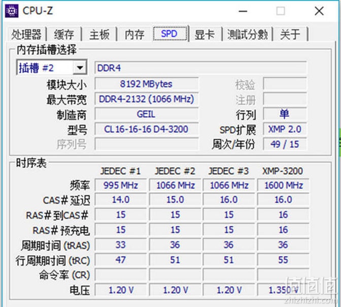Click the JEDEC #1 column header
The width and height of the screenshot is (341, 307).
coord(120,171)
